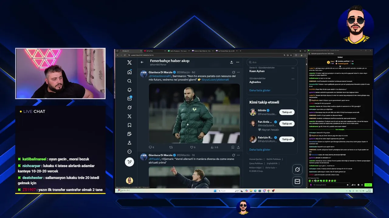Viewport: 389px width, 218px height.
Task: Open the Hiljemark coach photo
Action: point(194,177)
